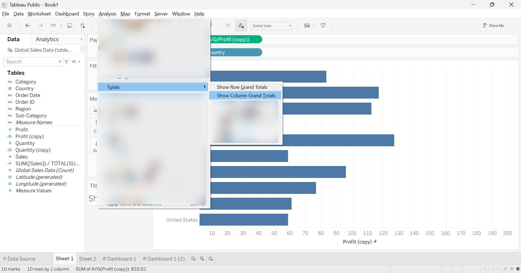The height and width of the screenshot is (273, 521).
Task: Click the save workbook icon
Action: pyautogui.click(x=70, y=25)
